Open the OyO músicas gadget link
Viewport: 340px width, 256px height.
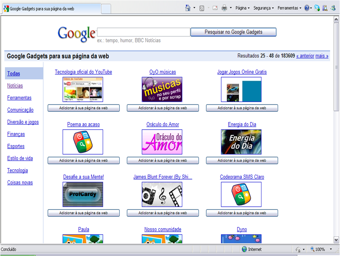coord(163,72)
